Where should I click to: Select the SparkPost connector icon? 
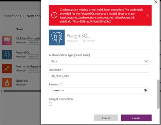(7, 82)
